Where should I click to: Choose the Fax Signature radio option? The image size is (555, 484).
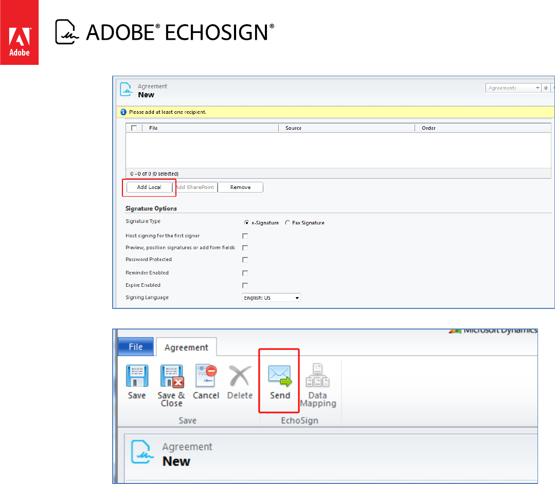288,222
